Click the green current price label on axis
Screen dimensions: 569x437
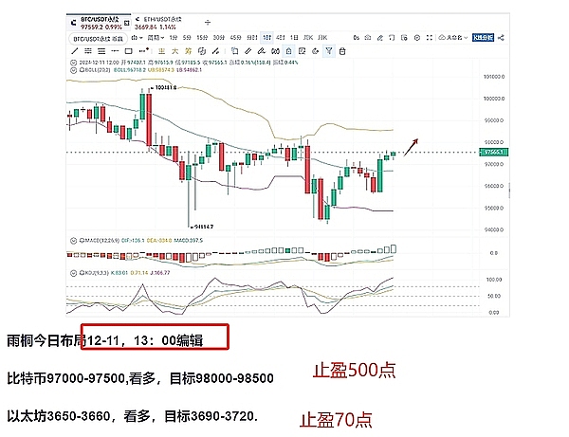(495, 151)
